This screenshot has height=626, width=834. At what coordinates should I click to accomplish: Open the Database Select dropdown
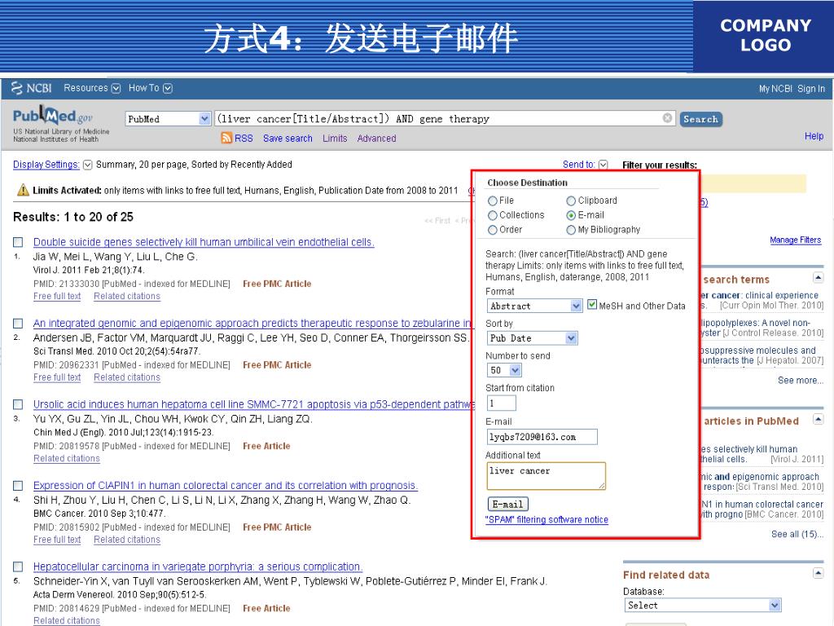[x=703, y=606]
